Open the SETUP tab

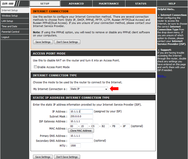(45, 3)
